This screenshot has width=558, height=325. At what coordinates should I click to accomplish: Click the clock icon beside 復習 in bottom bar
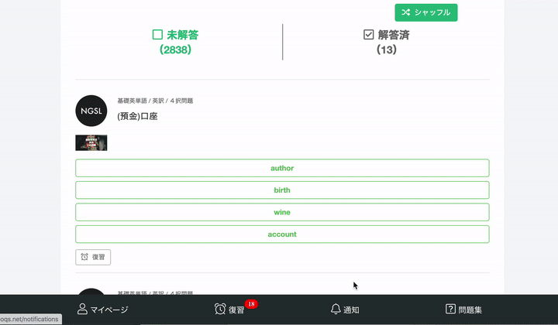click(221, 310)
